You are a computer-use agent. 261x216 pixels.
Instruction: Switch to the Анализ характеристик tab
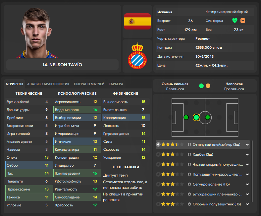click(x=48, y=84)
